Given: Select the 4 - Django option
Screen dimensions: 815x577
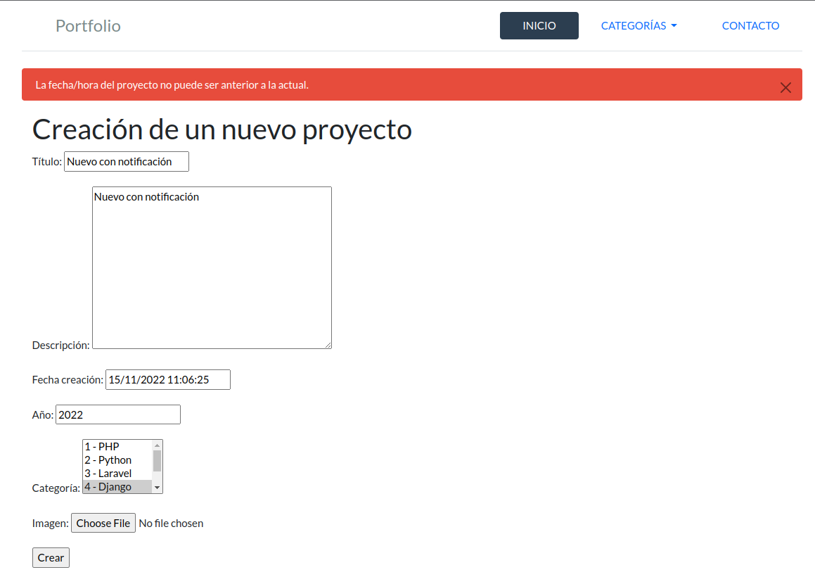Looking at the screenshot, I should (117, 487).
